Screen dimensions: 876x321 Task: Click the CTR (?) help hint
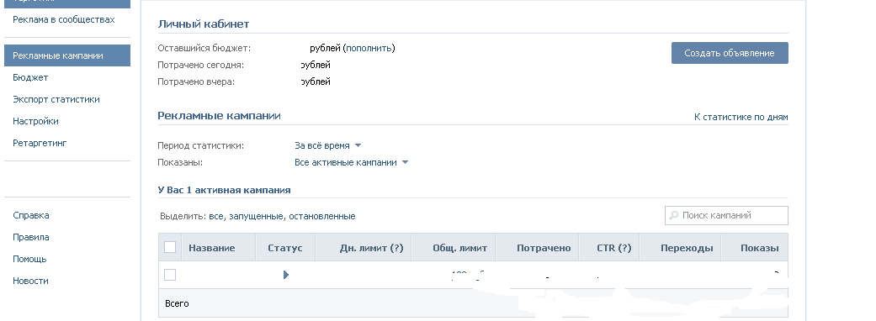click(624, 248)
